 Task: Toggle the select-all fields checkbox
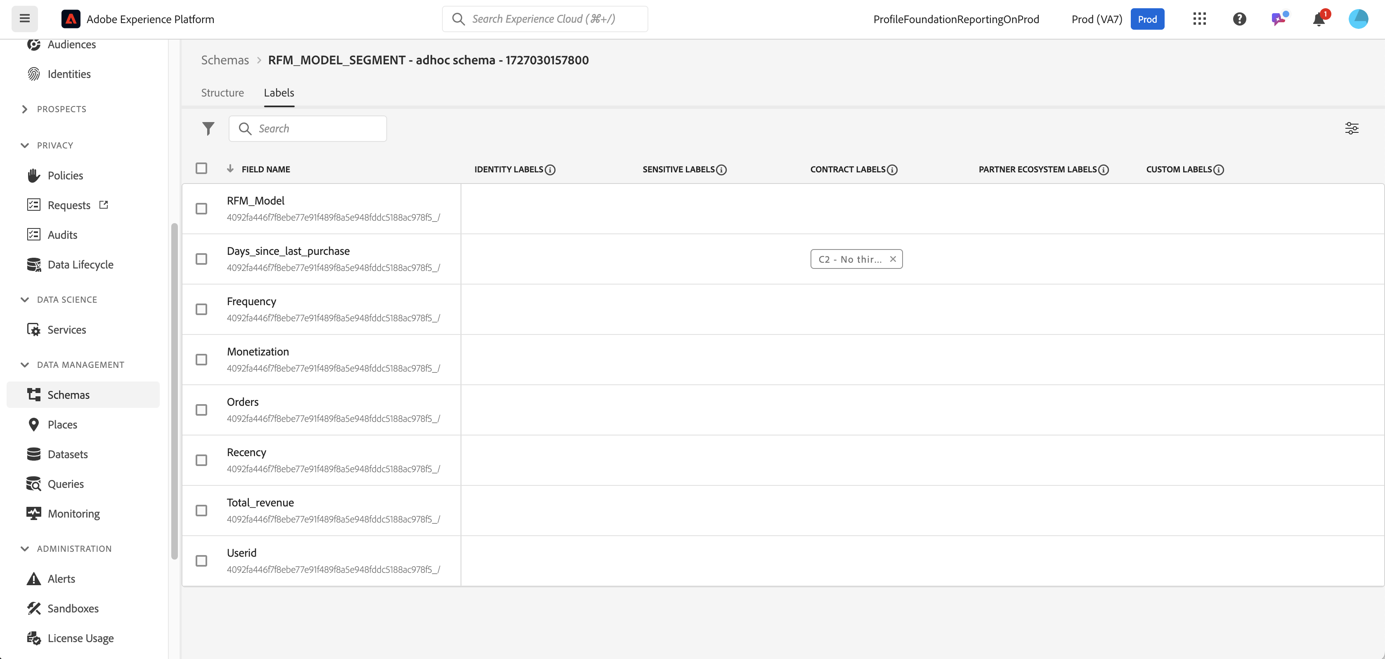pos(201,168)
